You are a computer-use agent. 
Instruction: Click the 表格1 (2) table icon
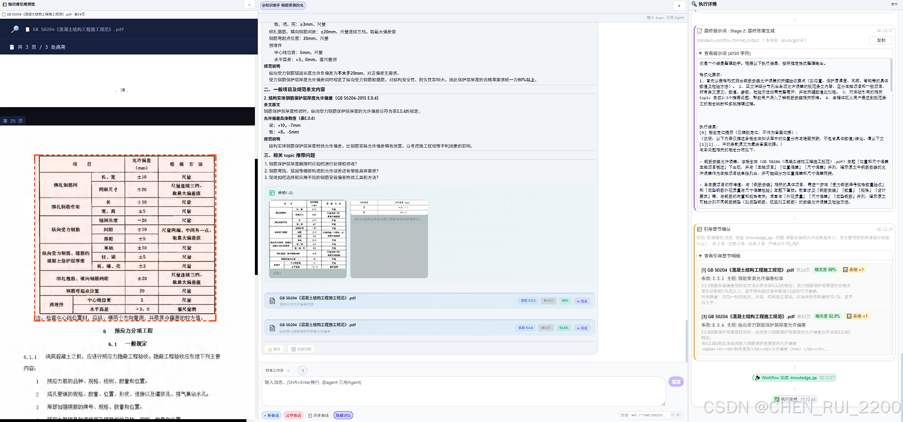[x=272, y=193]
